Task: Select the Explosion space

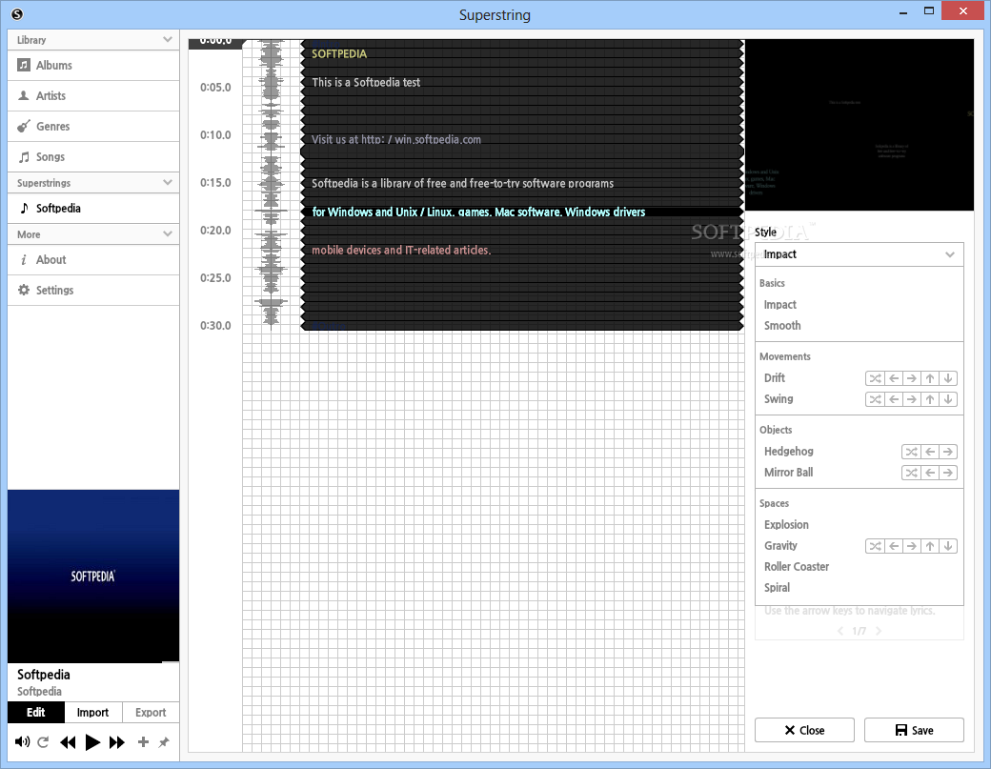Action: click(786, 524)
